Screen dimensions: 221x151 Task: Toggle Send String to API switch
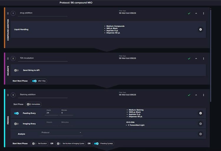[17, 70]
